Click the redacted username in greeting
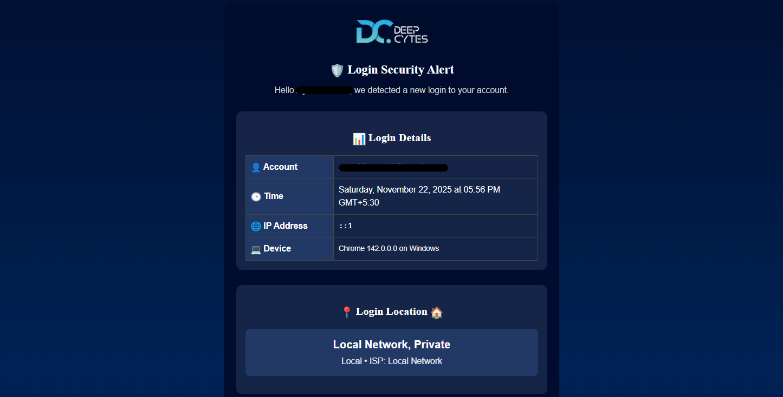783x397 pixels. (x=324, y=90)
